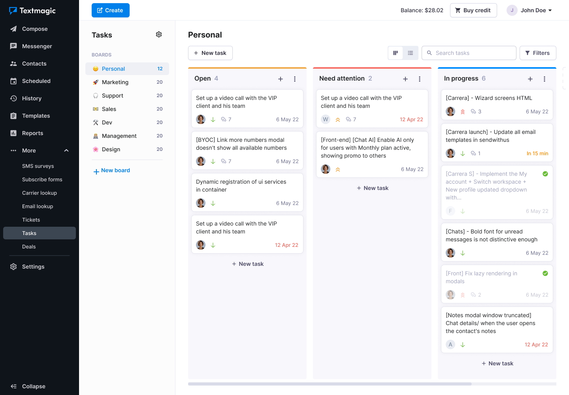Click the Buy credit cart button

(x=473, y=10)
